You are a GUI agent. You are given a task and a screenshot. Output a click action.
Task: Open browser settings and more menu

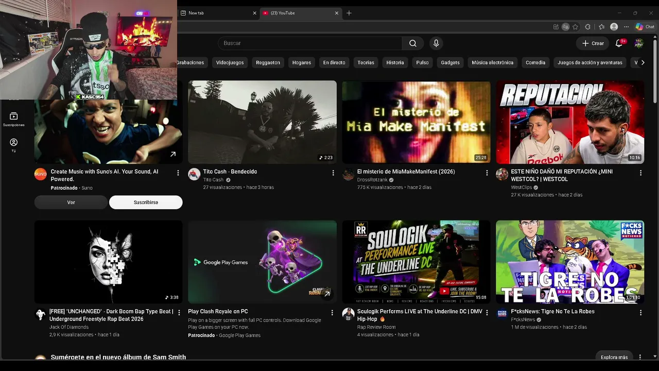626,27
